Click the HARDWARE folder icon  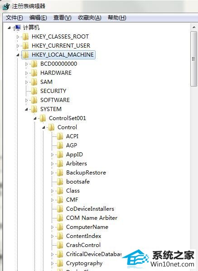click(34, 73)
